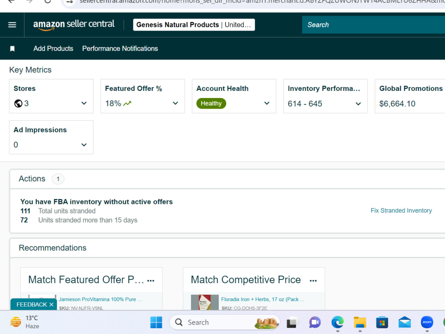Open Task View on the taskbar
Image resolution: width=445 pixels, height=334 pixels.
tap(292, 322)
